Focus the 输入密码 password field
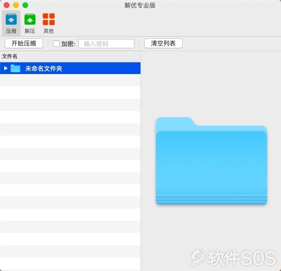Image resolution: width=281 pixels, height=271 pixels. pyautogui.click(x=106, y=44)
